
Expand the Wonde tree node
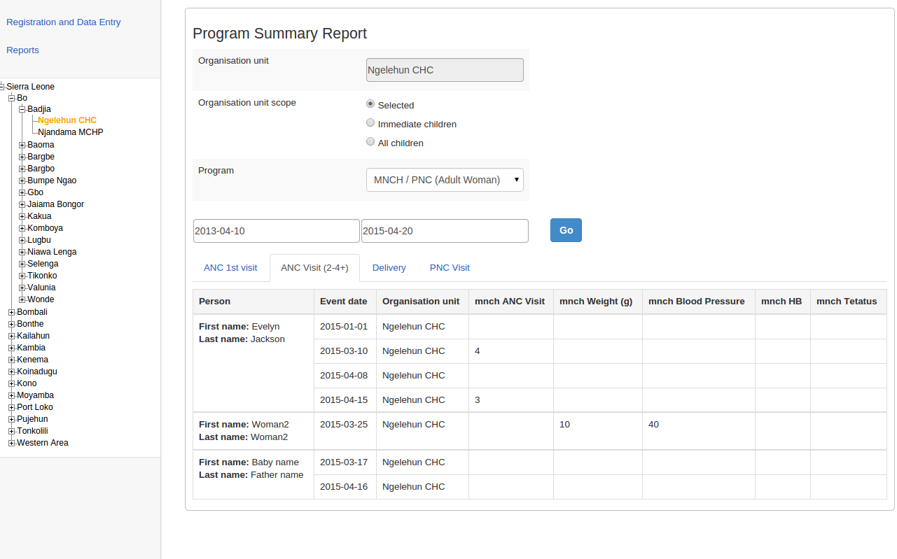(x=22, y=299)
